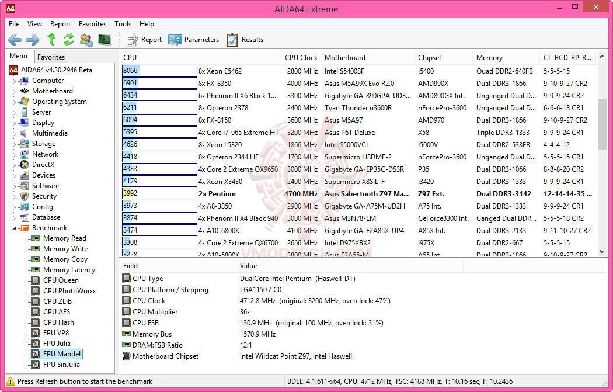Click the Results button
The height and width of the screenshot is (392, 613).
[245, 40]
